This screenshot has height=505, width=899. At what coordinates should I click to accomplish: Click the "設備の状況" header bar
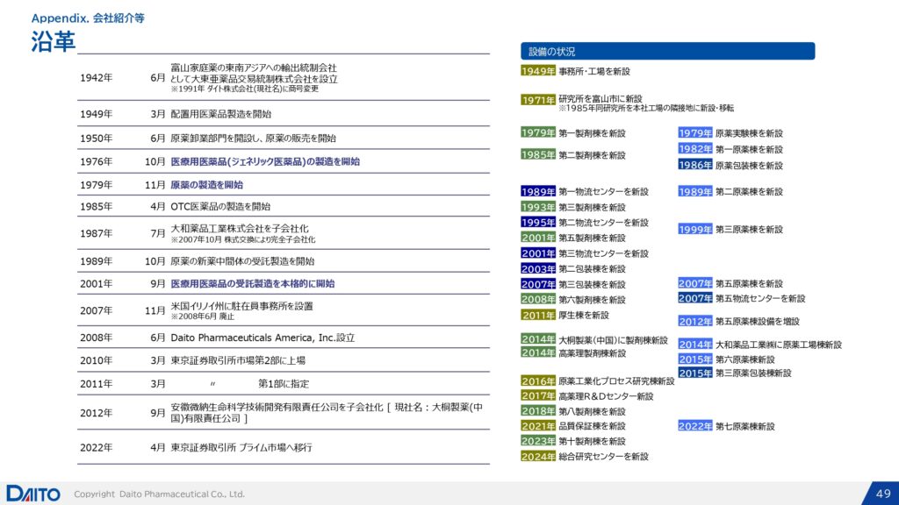click(667, 52)
